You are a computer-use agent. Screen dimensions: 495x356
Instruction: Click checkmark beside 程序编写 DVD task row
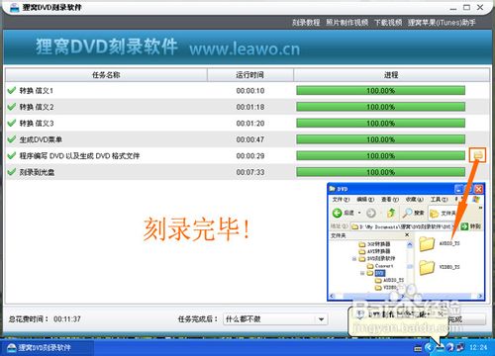(x=12, y=155)
